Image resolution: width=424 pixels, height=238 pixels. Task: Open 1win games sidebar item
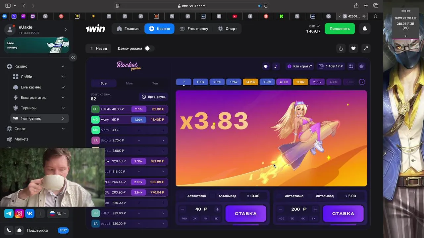(x=40, y=118)
